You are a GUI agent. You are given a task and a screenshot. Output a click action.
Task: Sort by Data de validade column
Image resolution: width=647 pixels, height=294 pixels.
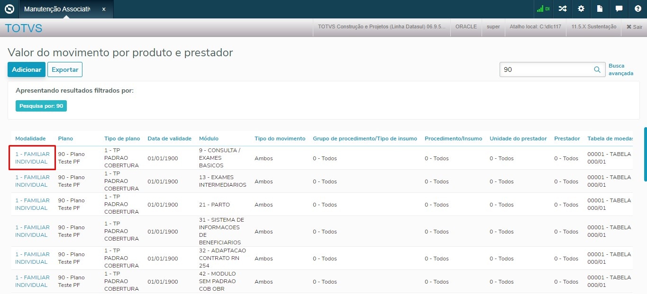point(170,138)
